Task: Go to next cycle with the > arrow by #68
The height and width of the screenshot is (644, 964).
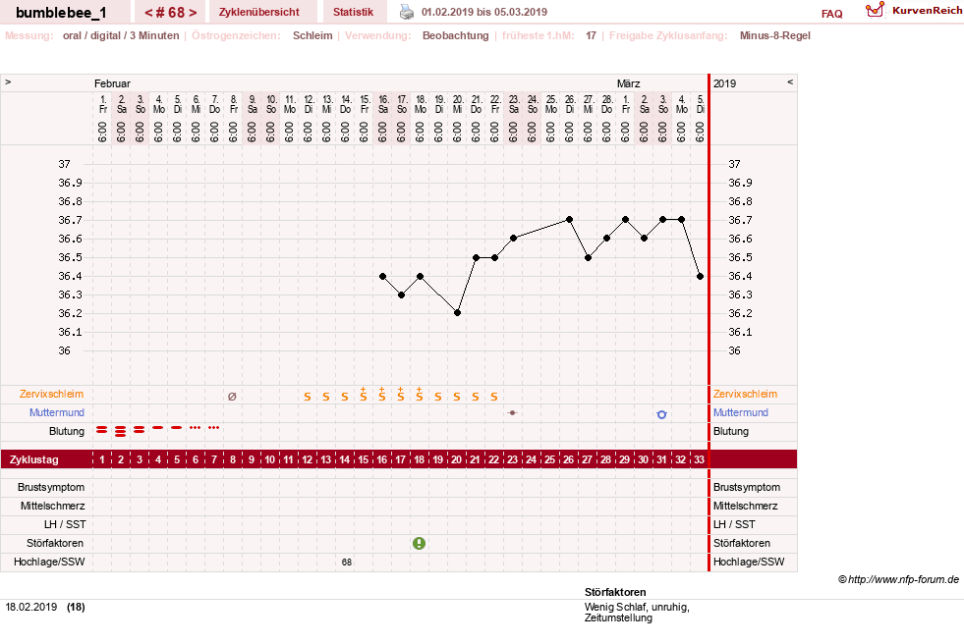Action: (193, 13)
